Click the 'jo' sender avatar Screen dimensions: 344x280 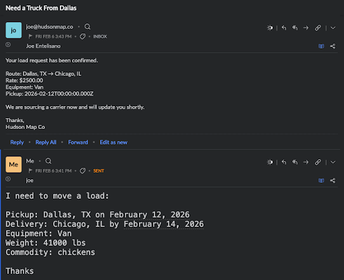coord(13,30)
